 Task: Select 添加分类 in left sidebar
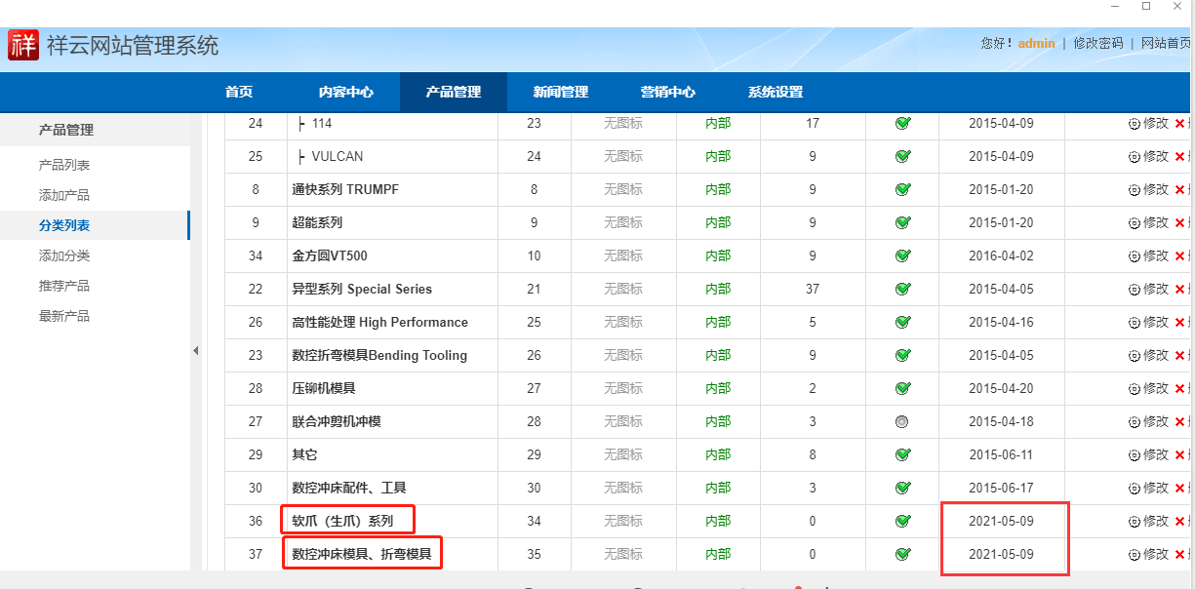(64, 255)
